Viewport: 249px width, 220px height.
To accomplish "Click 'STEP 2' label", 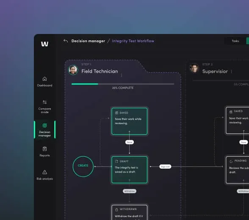I will coord(207,65).
